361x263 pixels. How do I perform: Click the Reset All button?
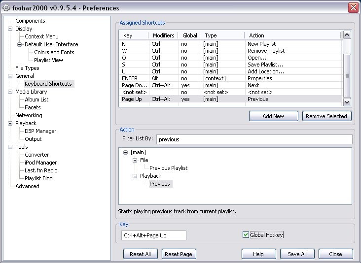[141, 254]
